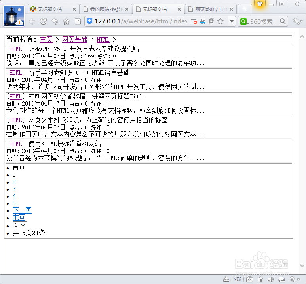The height and width of the screenshot is (284, 306).
Task: Click the first-aid kit icon in status bar
Action: tap(250, 279)
